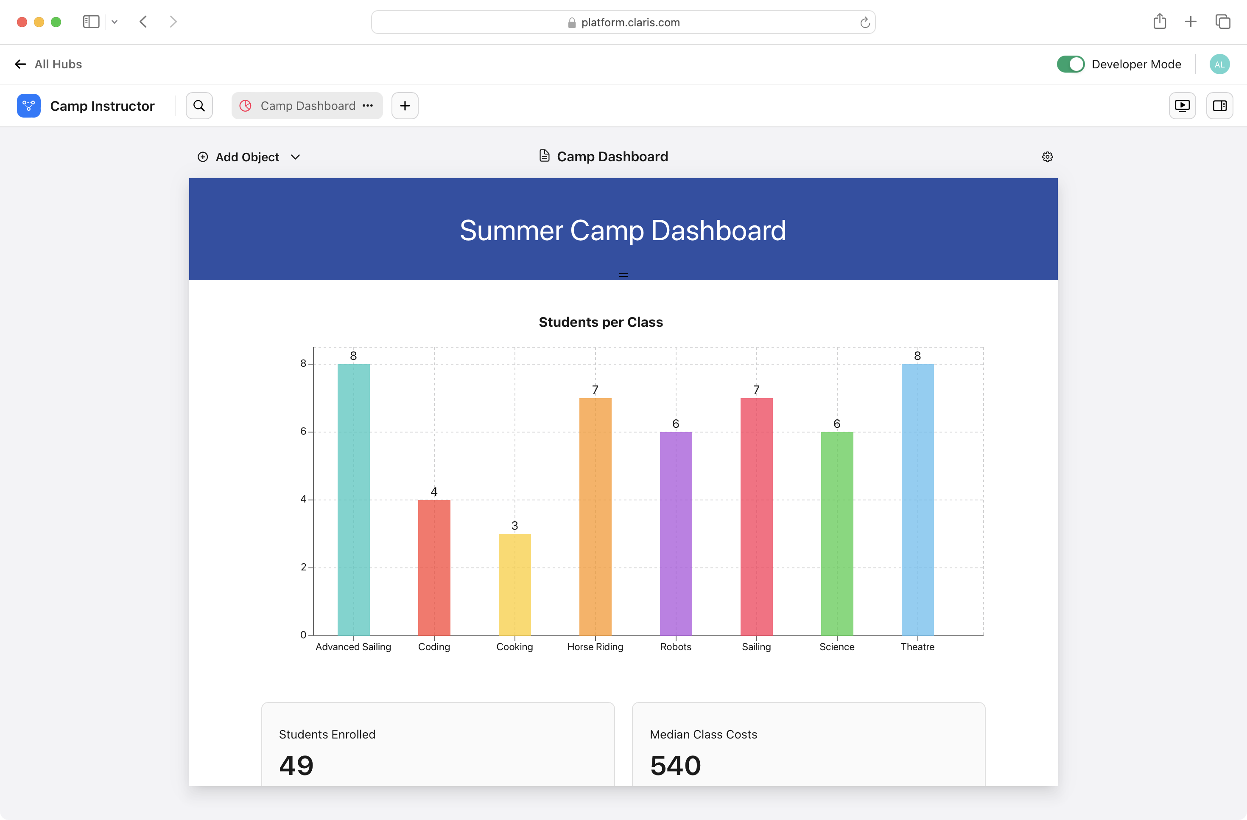Expand the Add Object dropdown chevron
1247x820 pixels.
tap(296, 157)
